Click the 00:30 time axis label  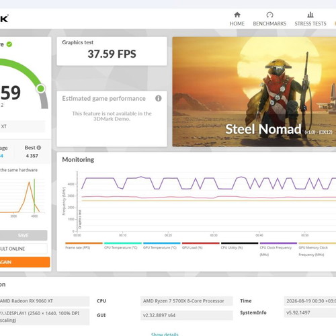coord(214,235)
